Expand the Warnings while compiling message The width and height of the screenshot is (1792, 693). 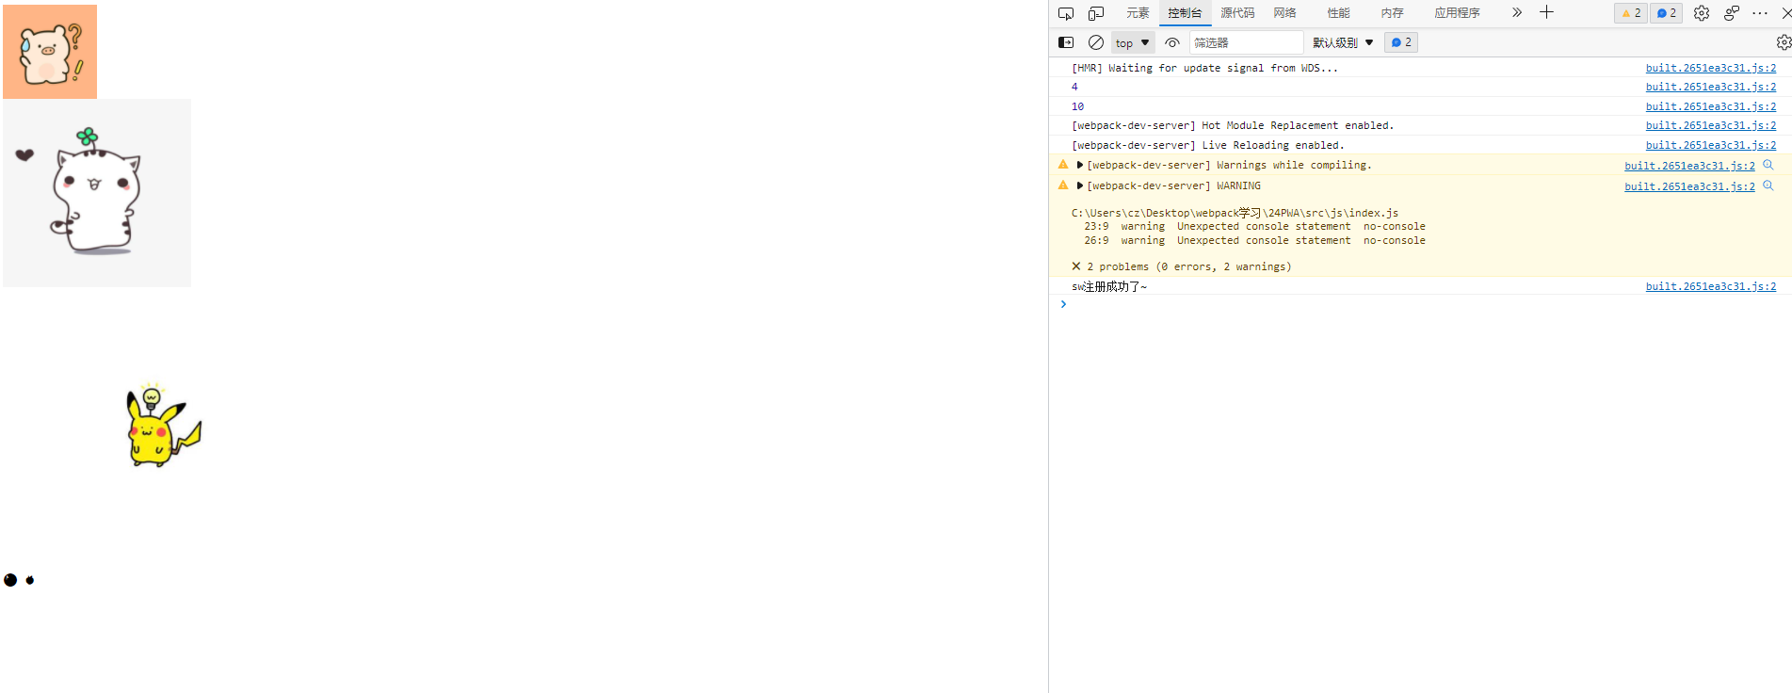coord(1080,165)
